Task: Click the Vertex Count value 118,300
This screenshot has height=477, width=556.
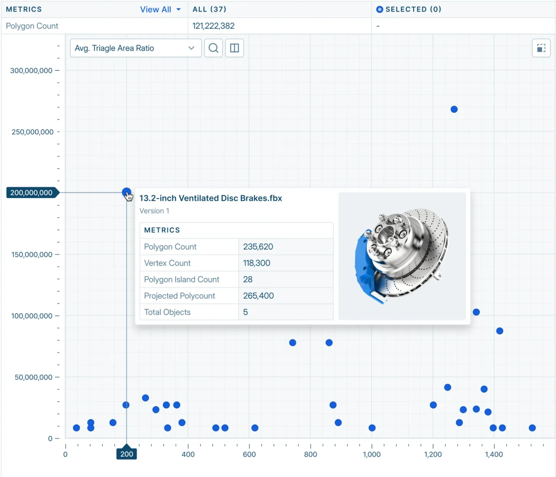Action: tap(257, 263)
